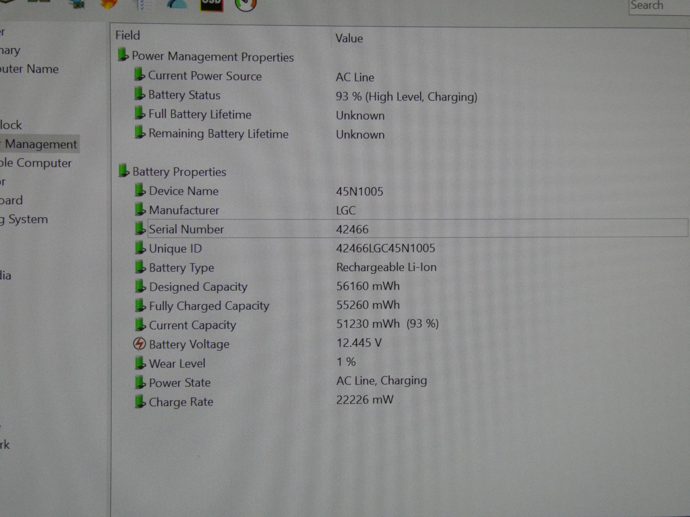Sort by the Field column header
Viewport: 690px width, 517px height.
pos(128,35)
